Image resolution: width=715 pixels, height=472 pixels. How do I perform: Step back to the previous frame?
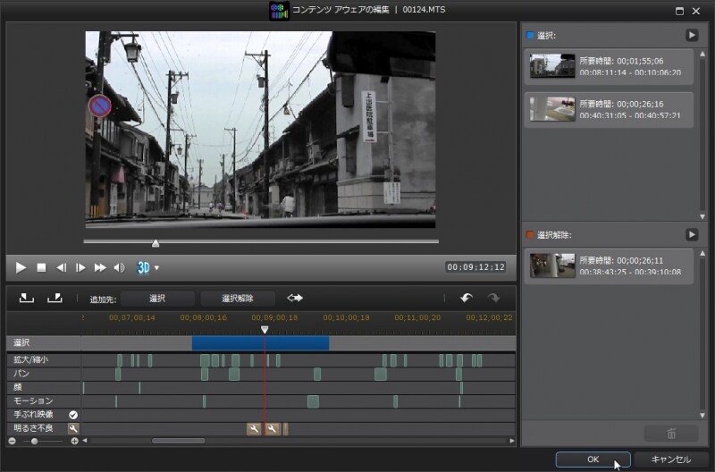62,267
